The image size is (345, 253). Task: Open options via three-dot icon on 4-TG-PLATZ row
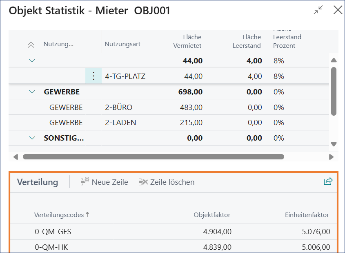coord(93,76)
